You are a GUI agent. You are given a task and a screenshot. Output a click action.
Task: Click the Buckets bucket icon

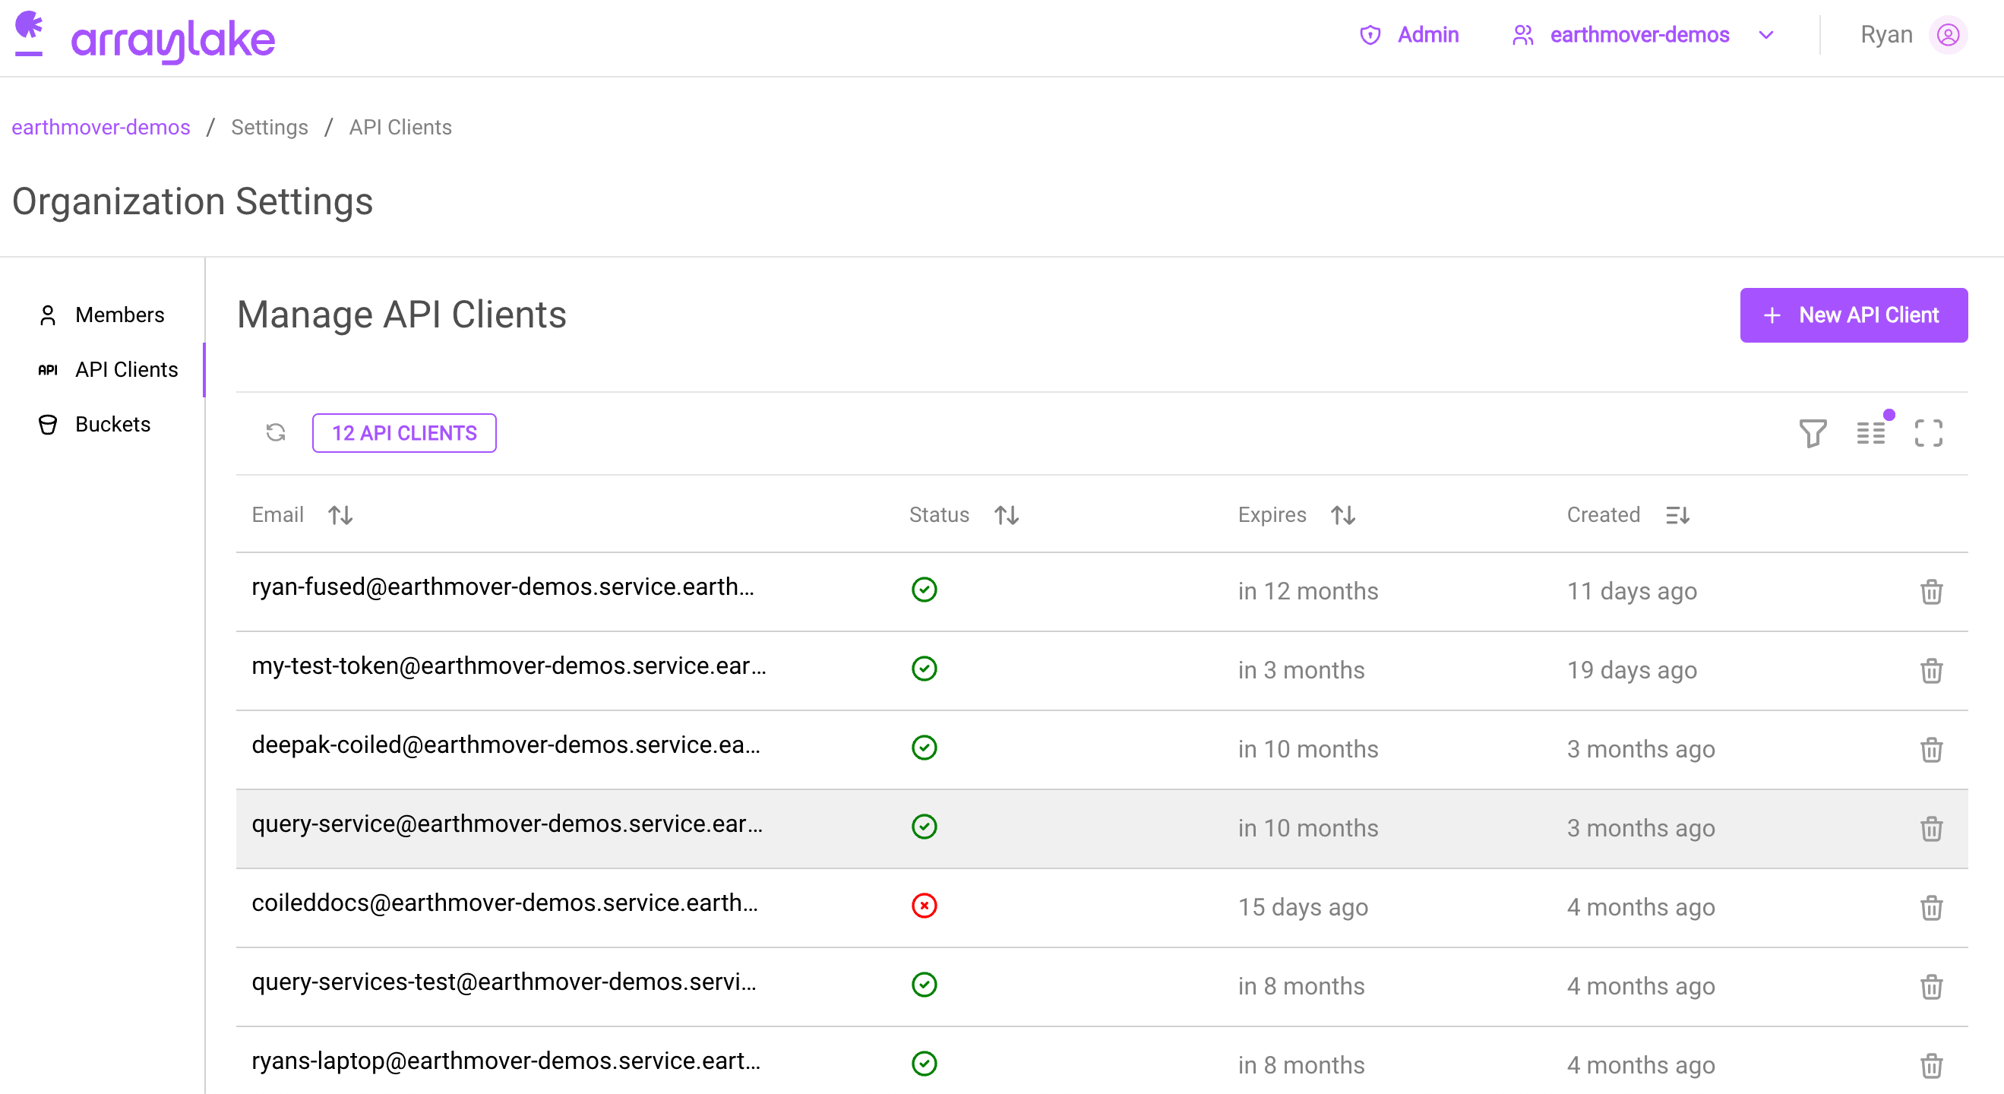[x=48, y=424]
